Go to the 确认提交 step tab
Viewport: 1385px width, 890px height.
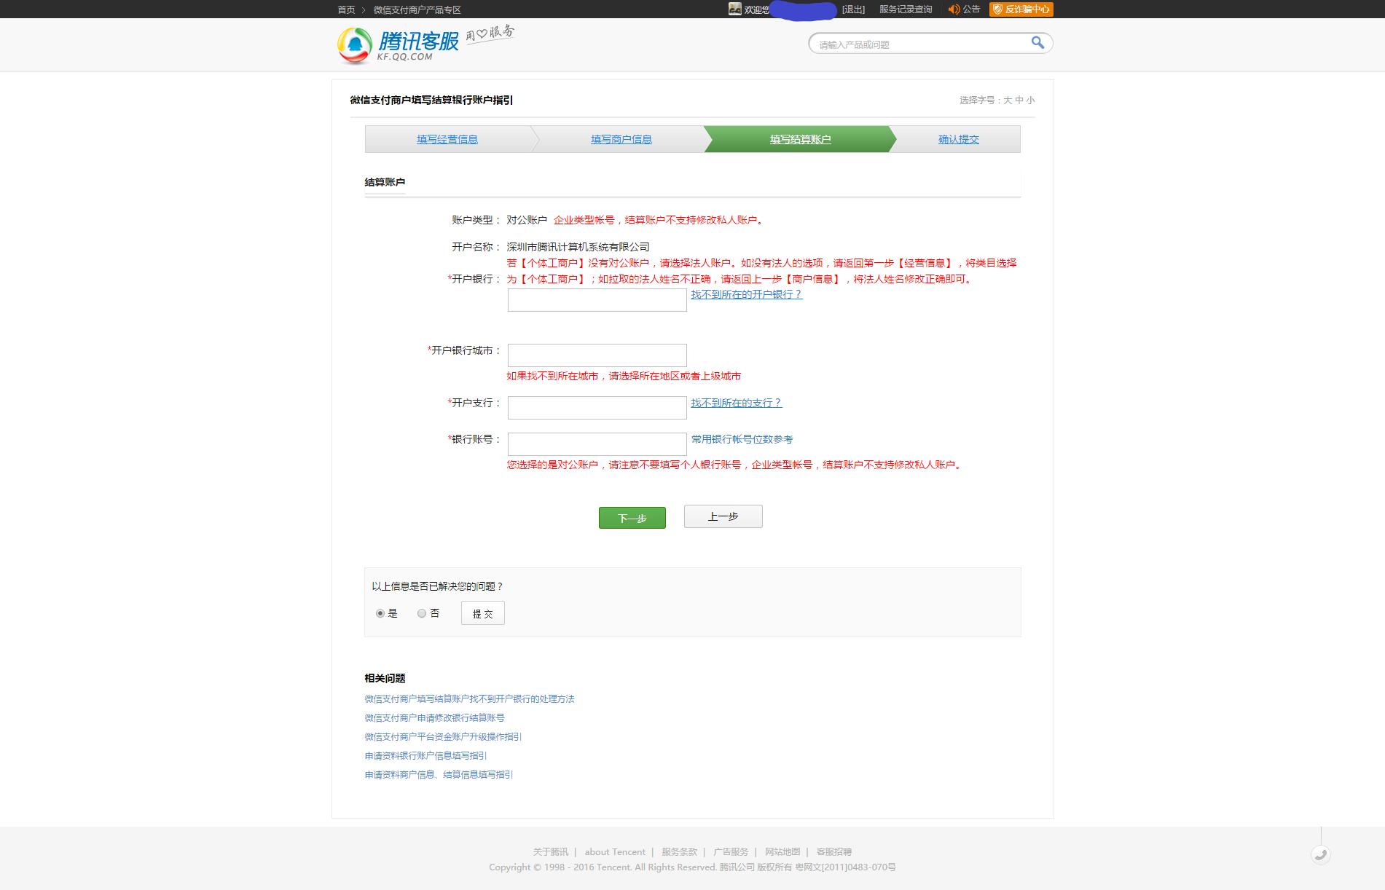point(958,138)
